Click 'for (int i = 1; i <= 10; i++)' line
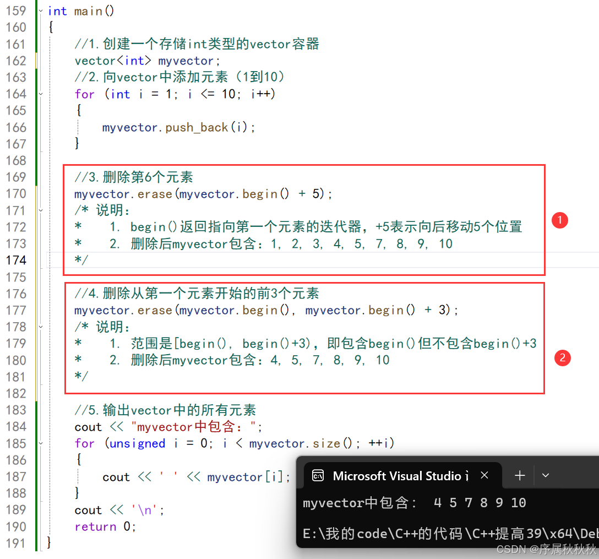The height and width of the screenshot is (559, 599). coord(175,94)
